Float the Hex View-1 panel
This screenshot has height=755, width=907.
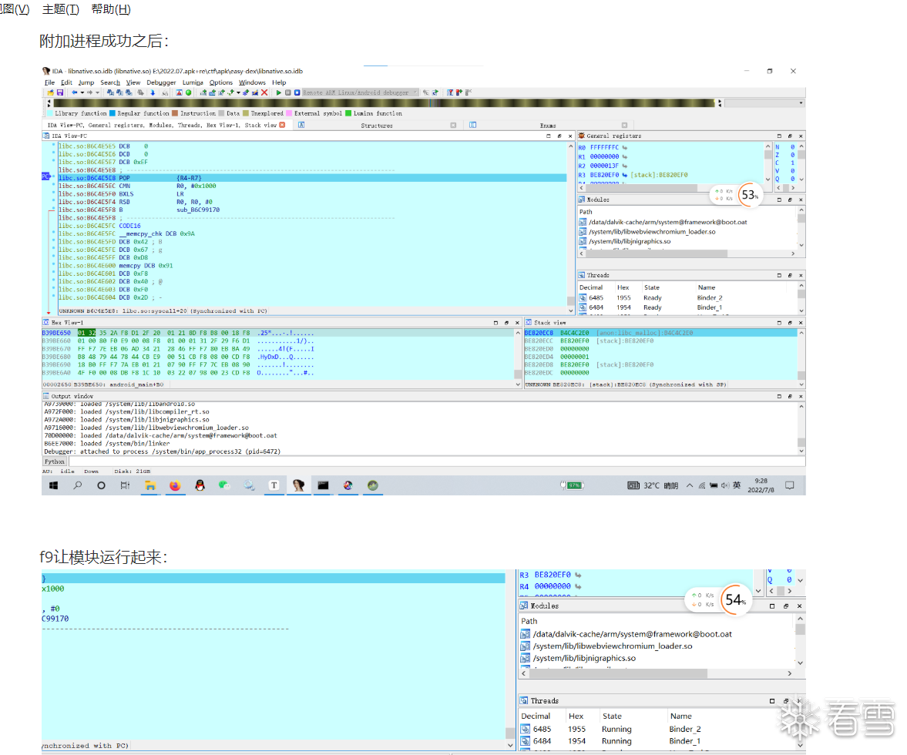[x=506, y=323]
